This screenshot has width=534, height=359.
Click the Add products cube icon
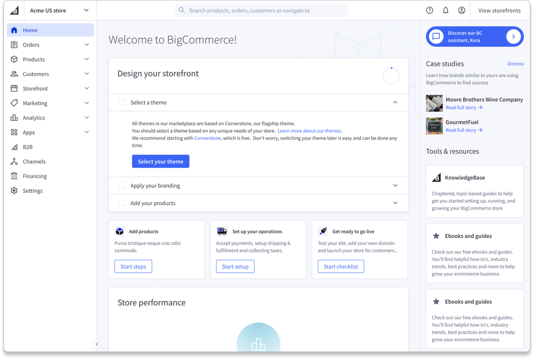click(120, 231)
